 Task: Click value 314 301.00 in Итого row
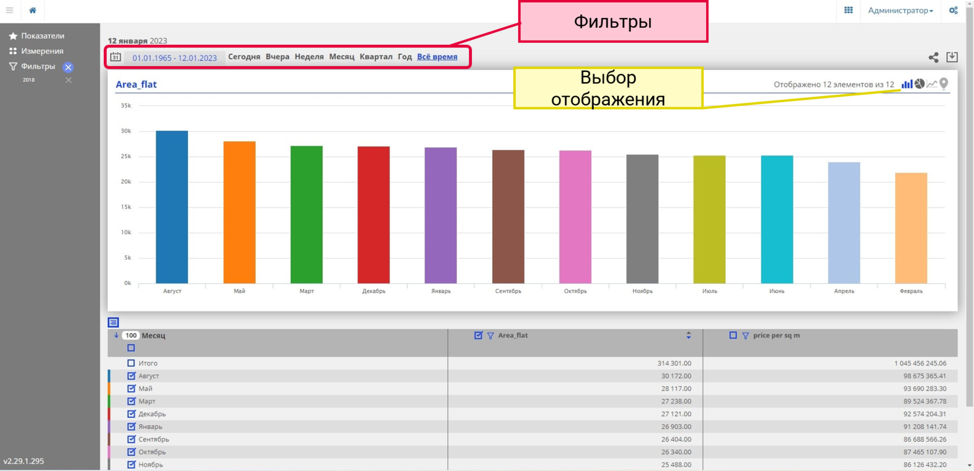pyautogui.click(x=674, y=363)
